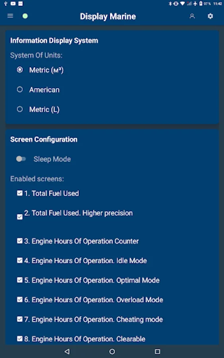Open the user profile icon
224x358 pixels.
[x=192, y=16]
